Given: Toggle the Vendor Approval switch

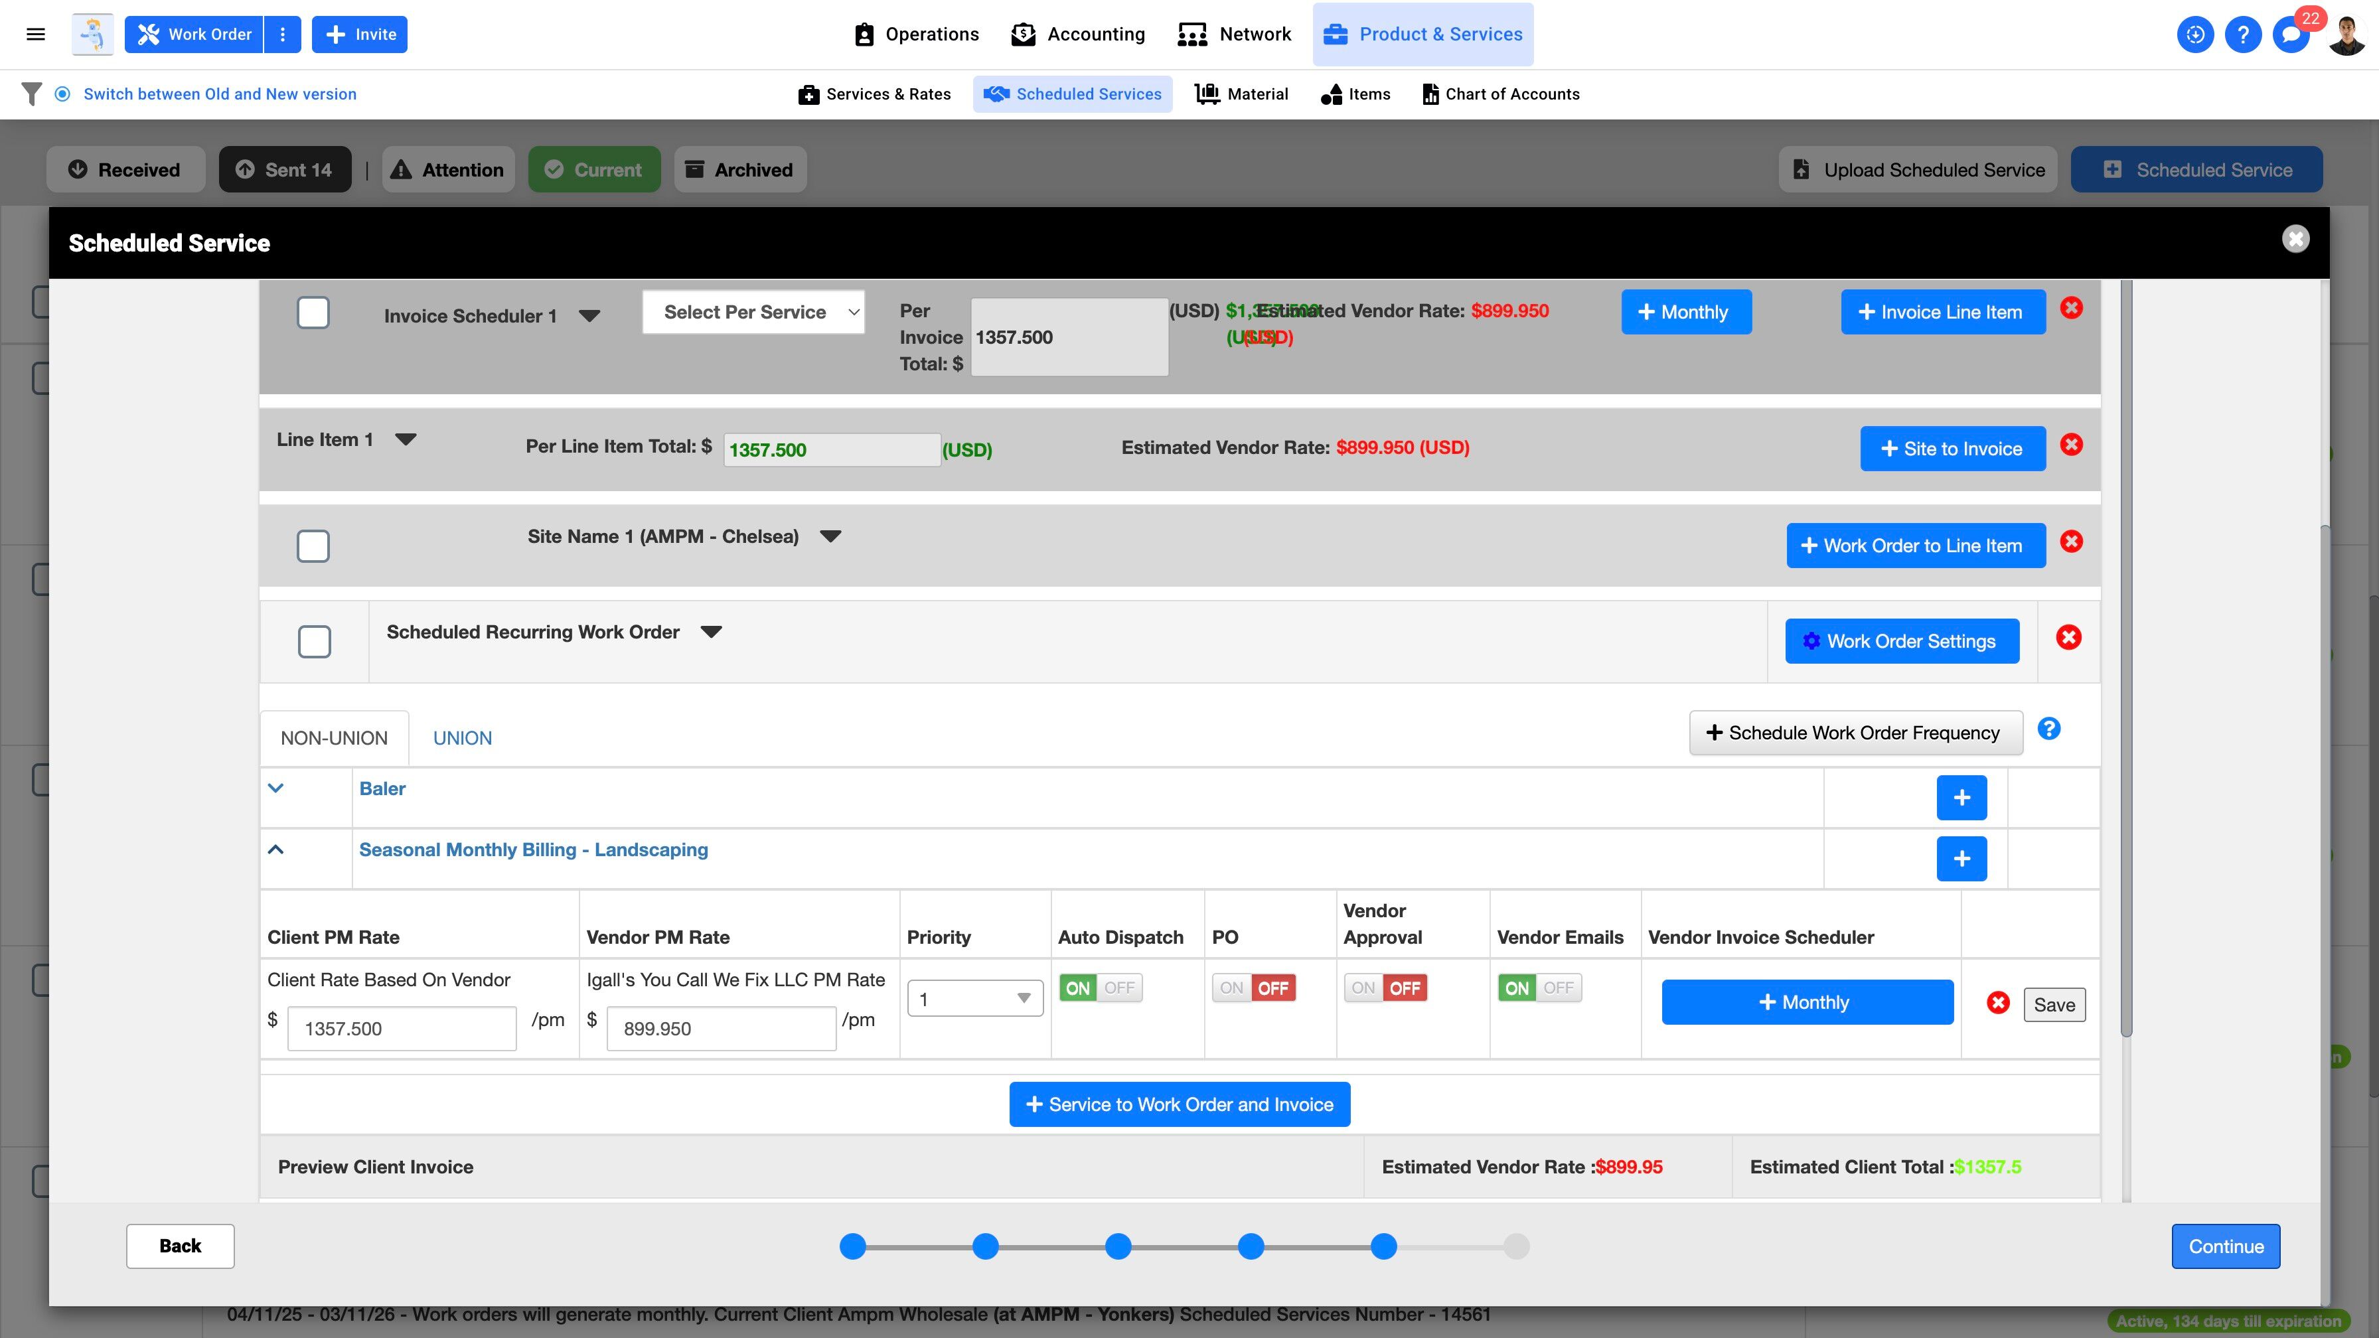Looking at the screenshot, I should (x=1385, y=988).
